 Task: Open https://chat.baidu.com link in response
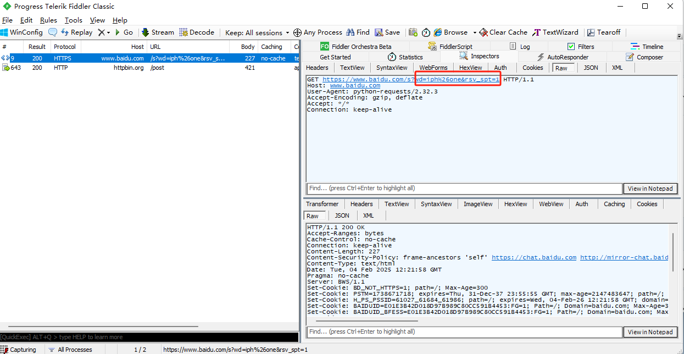tap(534, 257)
